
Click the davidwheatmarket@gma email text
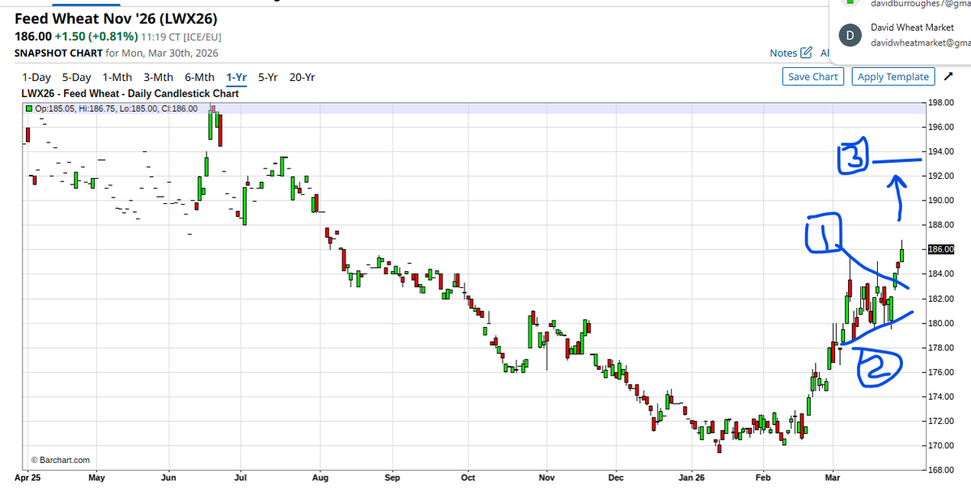tap(920, 43)
